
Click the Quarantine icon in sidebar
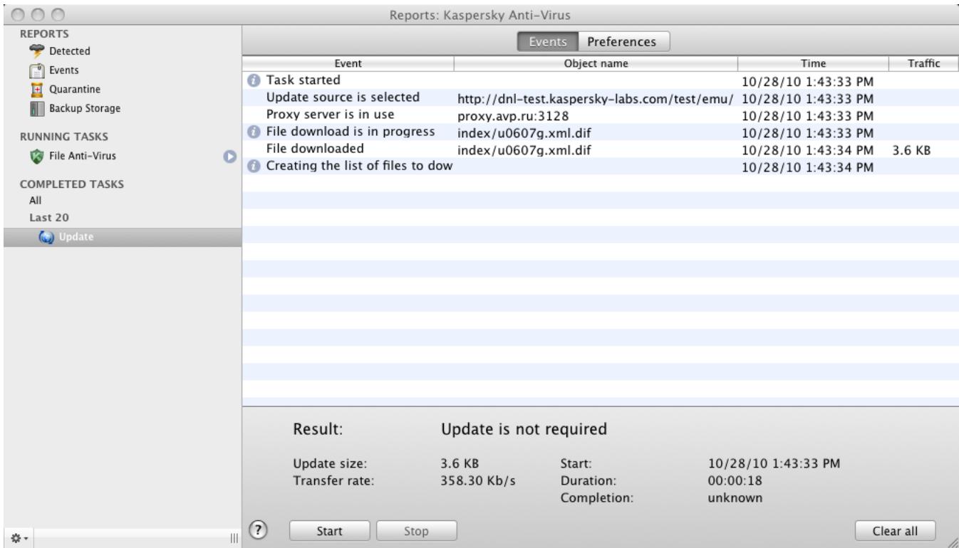click(38, 90)
